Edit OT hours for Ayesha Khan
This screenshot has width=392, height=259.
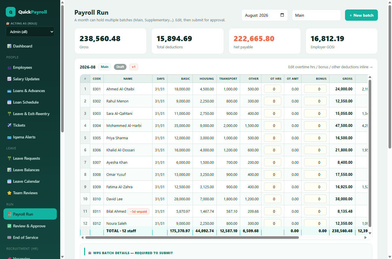tap(273, 162)
